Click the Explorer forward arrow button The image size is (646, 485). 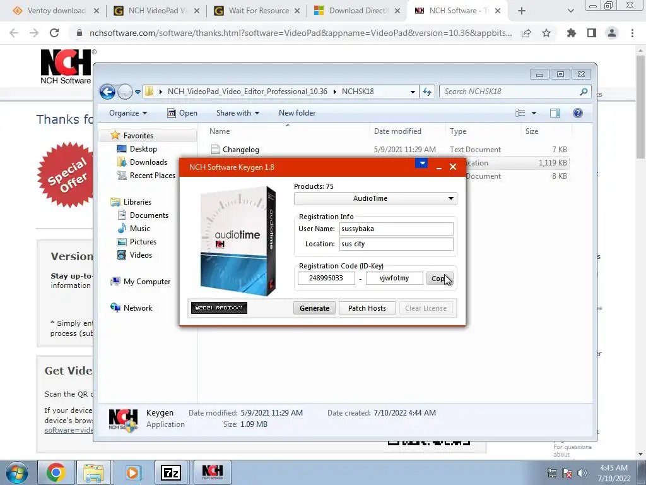coord(126,92)
